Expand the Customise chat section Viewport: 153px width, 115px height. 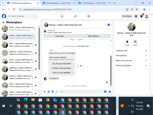(132, 51)
